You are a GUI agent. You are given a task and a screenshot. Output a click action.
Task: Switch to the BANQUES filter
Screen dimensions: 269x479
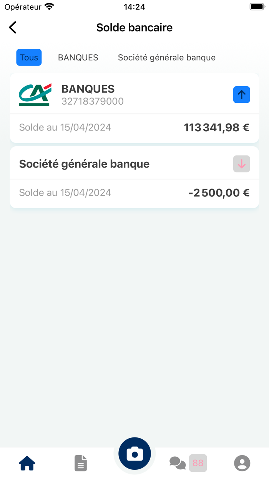78,57
